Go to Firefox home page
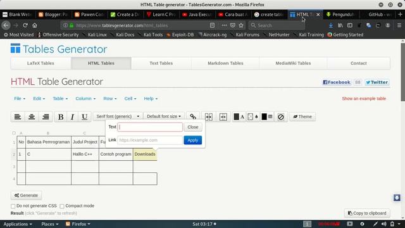This screenshot has height=228, width=405. (35, 25)
